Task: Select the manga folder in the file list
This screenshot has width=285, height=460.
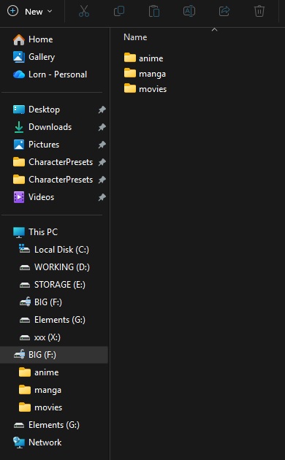Action: click(x=145, y=73)
